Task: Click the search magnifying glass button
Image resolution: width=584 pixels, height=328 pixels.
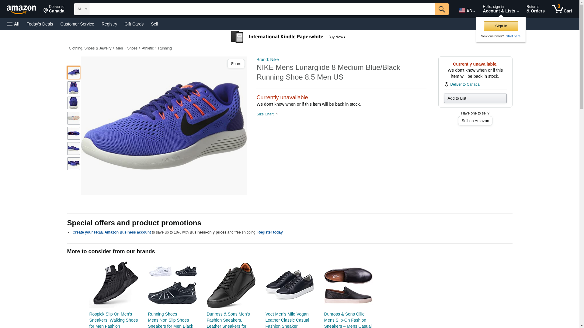Action: [441, 9]
